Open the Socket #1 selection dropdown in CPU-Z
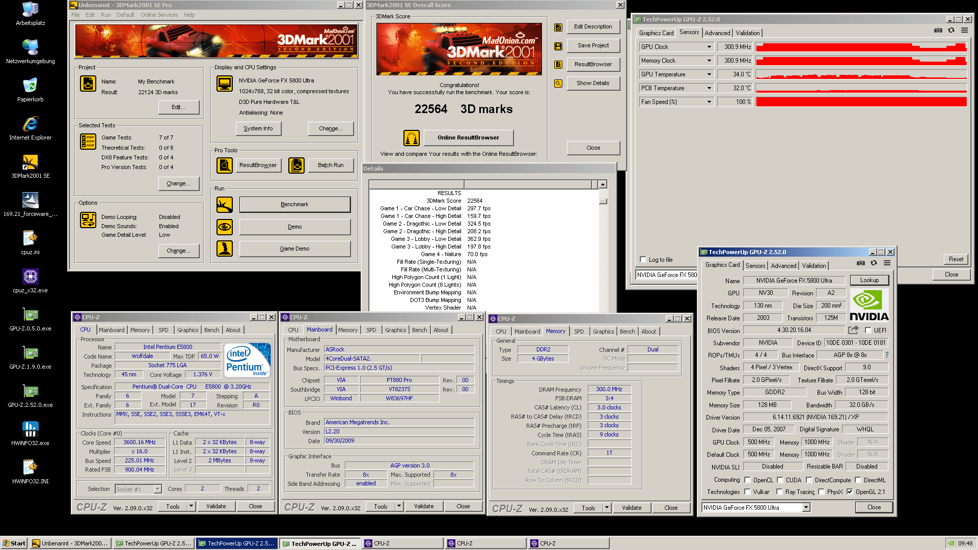The width and height of the screenshot is (978, 550). (157, 489)
